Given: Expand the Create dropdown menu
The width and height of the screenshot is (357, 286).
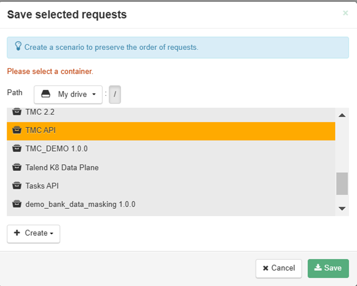Looking at the screenshot, I should [33, 234].
